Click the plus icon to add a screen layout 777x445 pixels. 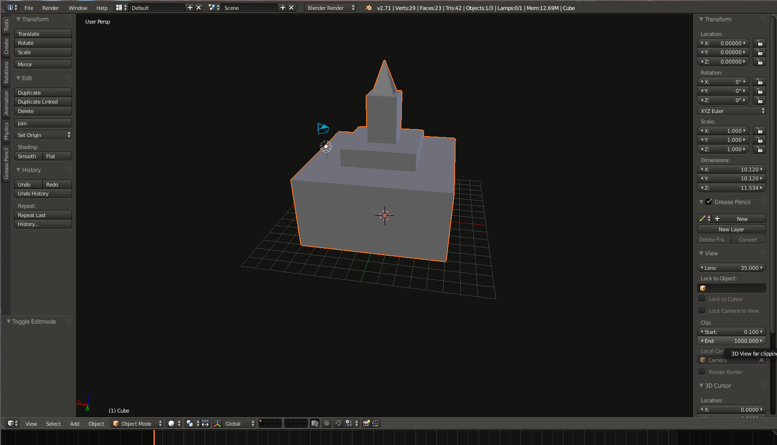(x=190, y=8)
